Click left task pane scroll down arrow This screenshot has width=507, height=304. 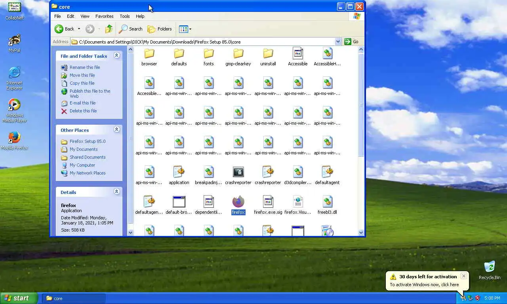[130, 232]
